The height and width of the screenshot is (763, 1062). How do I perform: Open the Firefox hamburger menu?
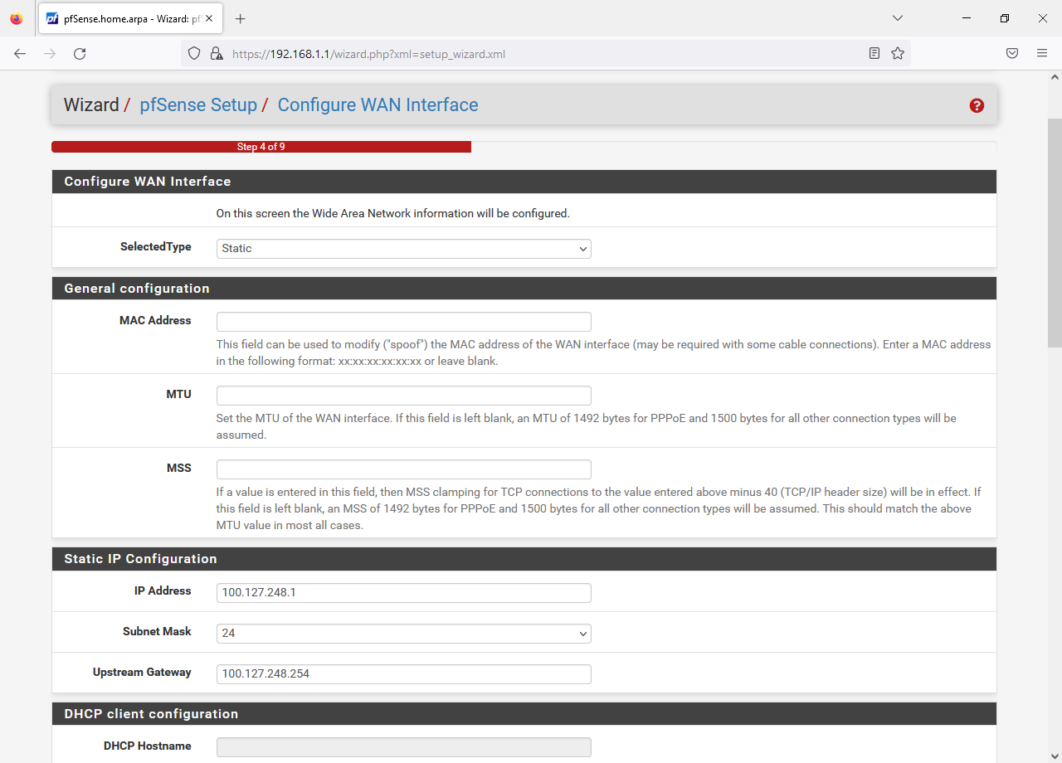[x=1042, y=53]
